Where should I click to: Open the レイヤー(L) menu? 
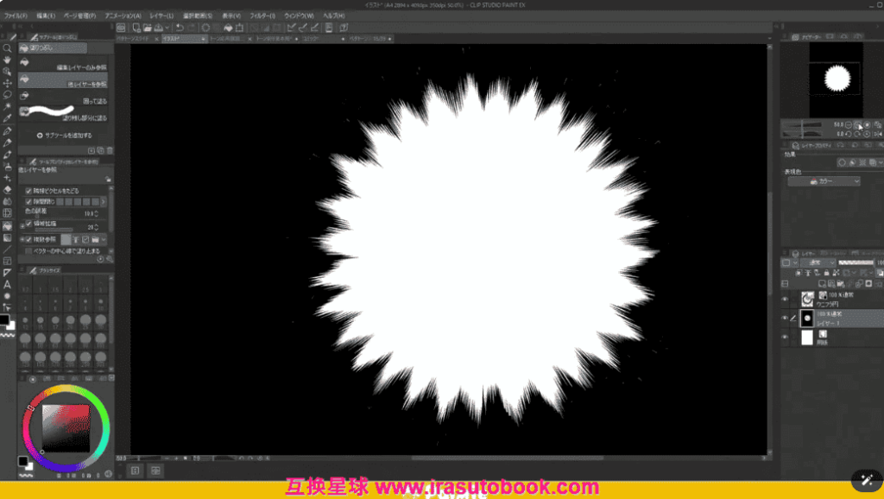point(162,16)
